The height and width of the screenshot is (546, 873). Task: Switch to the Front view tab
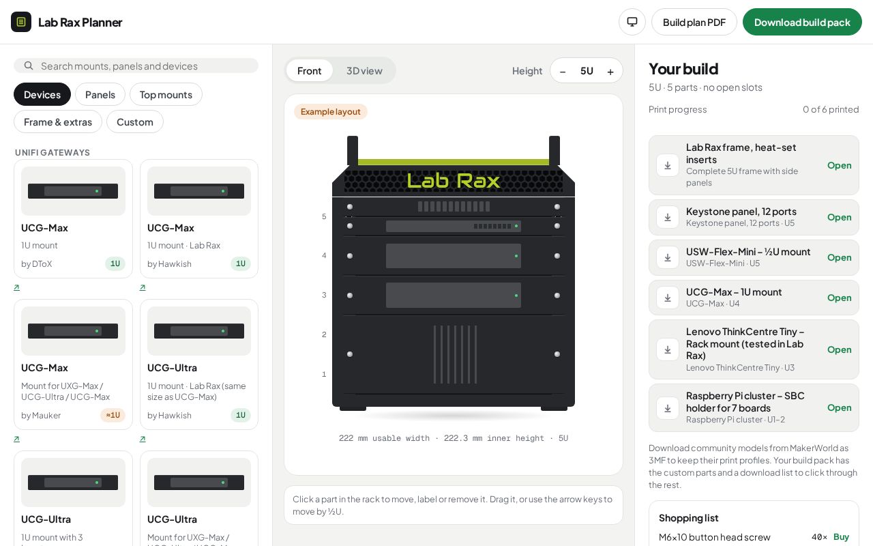click(x=310, y=70)
